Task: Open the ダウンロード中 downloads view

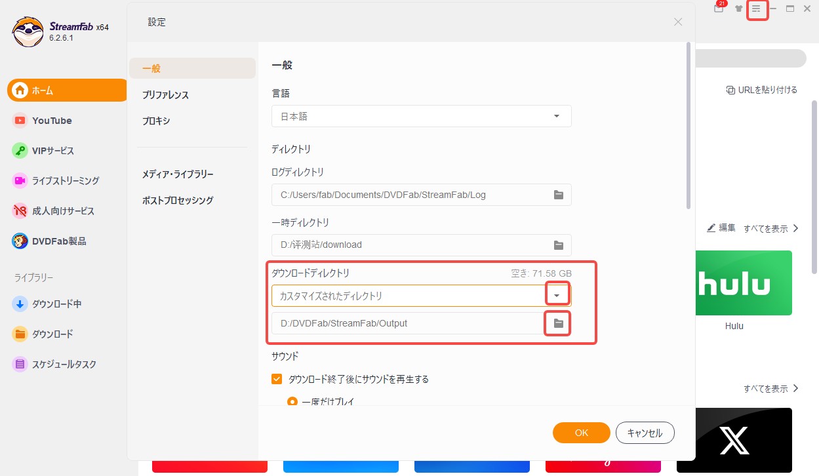Action: click(x=56, y=304)
